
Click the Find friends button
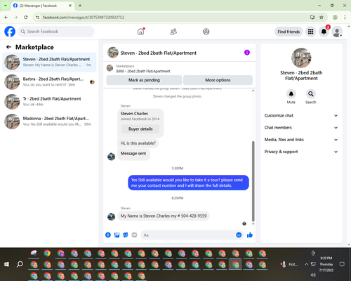289,32
